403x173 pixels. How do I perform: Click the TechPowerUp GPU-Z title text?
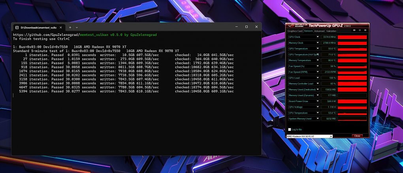326,25
